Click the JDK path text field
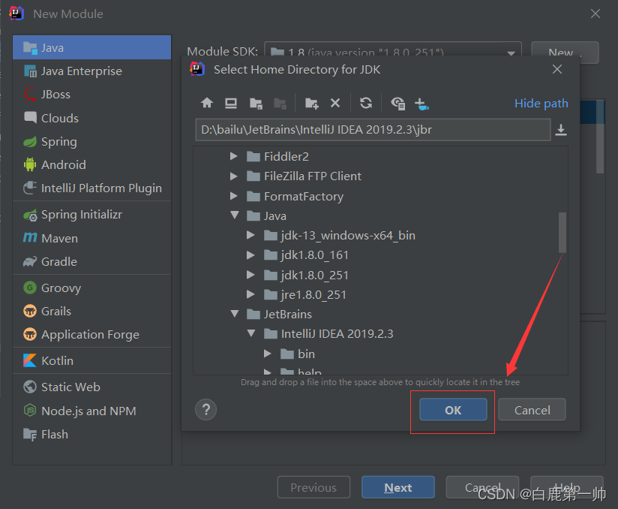 (x=373, y=129)
